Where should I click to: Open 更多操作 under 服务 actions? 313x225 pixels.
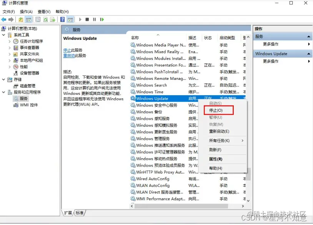(270, 44)
